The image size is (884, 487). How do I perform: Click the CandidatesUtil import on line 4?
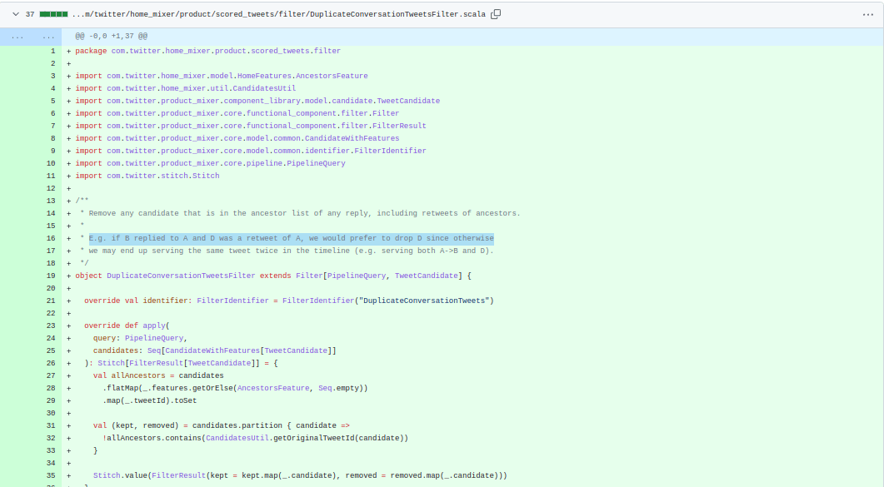[263, 88]
